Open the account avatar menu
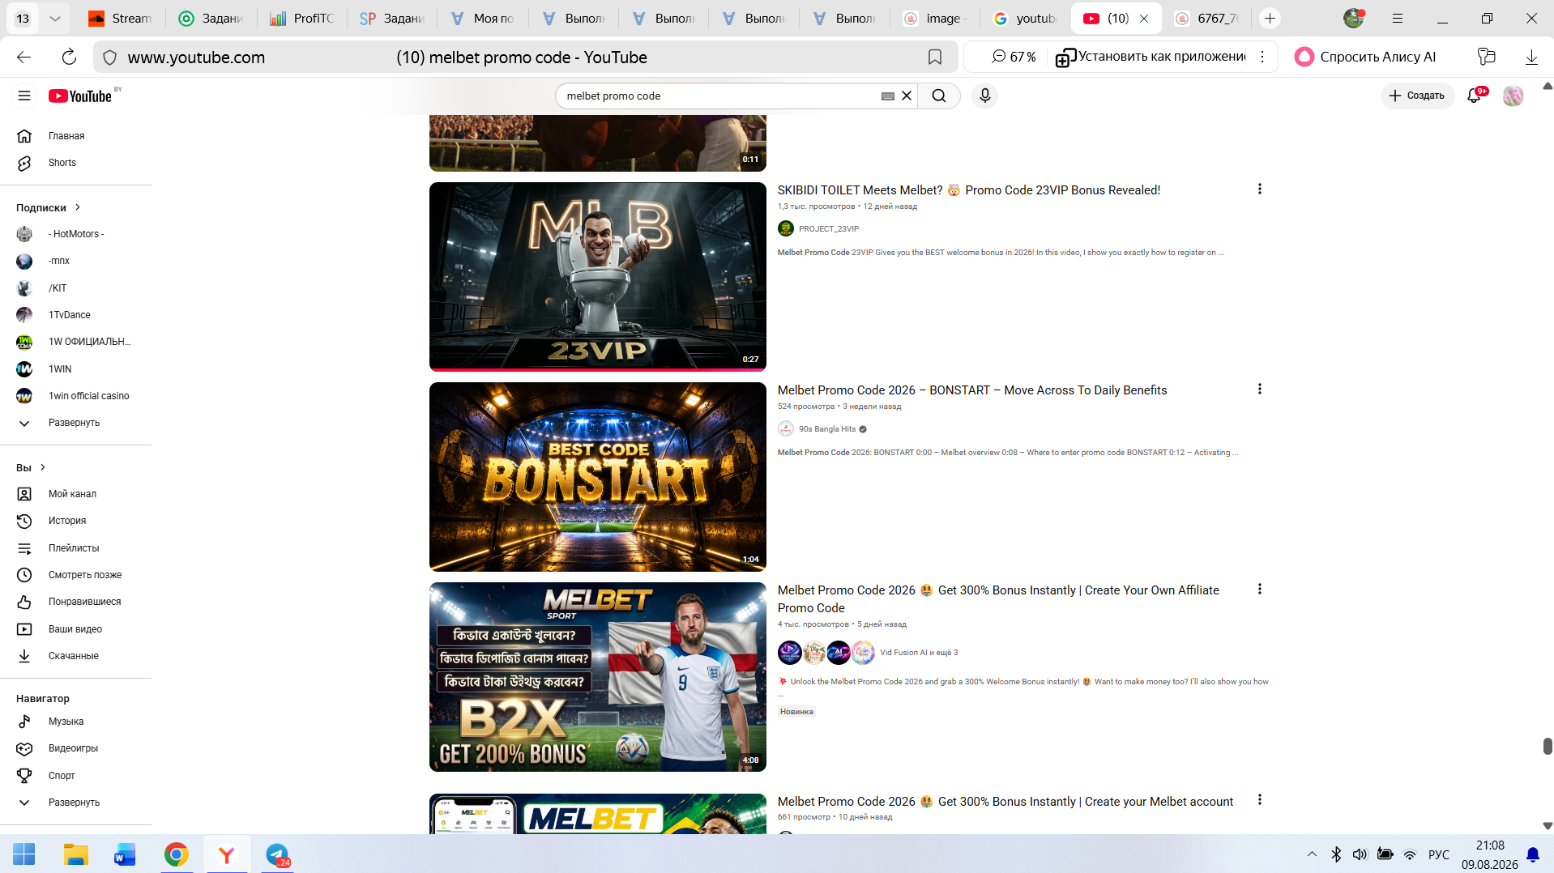 (x=1513, y=96)
